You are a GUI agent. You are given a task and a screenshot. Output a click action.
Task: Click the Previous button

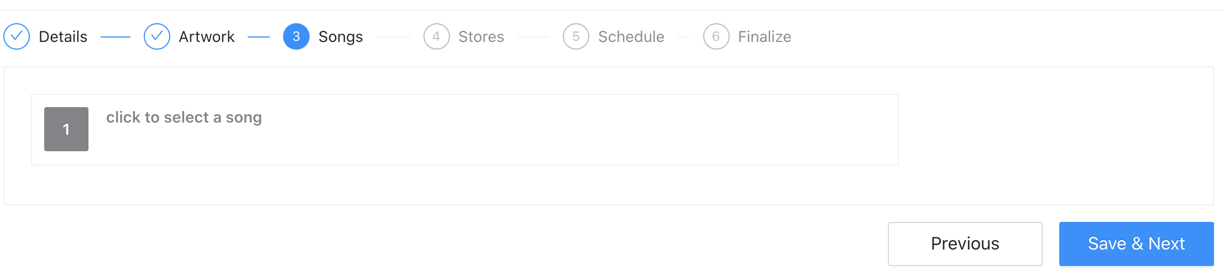[965, 244]
